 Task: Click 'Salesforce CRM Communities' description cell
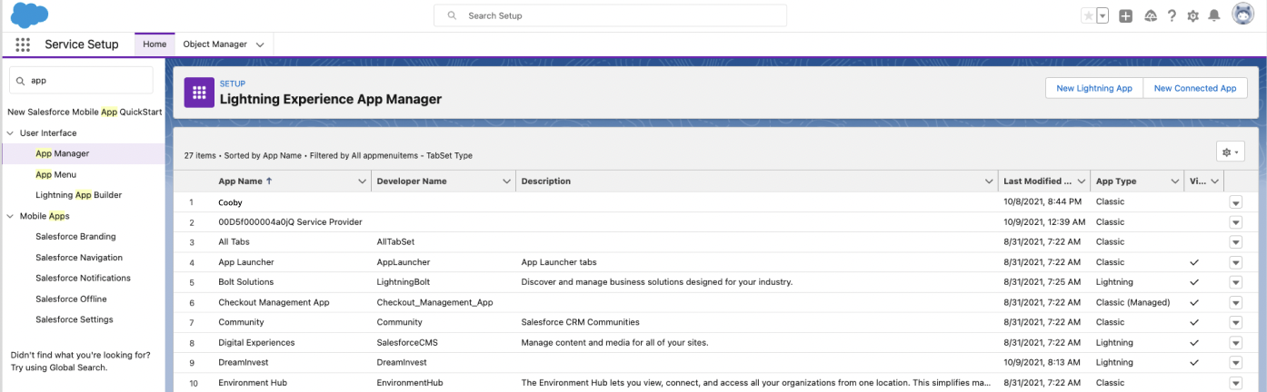pyautogui.click(x=580, y=322)
